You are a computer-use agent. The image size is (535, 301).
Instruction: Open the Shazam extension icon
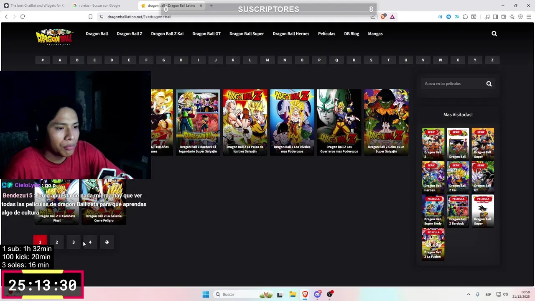pos(448,17)
